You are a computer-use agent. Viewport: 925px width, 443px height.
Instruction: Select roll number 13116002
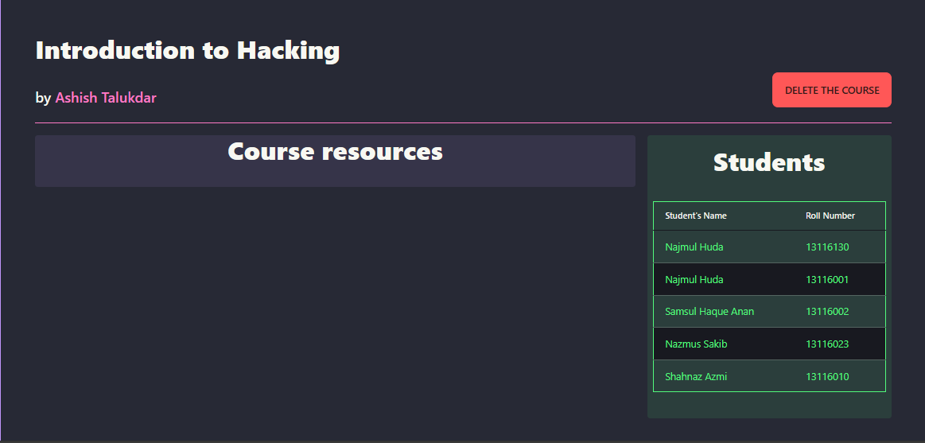pyautogui.click(x=827, y=312)
